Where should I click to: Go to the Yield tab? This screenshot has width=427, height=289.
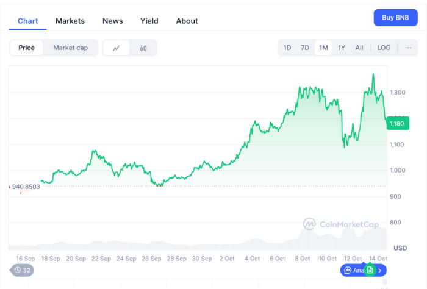(149, 21)
